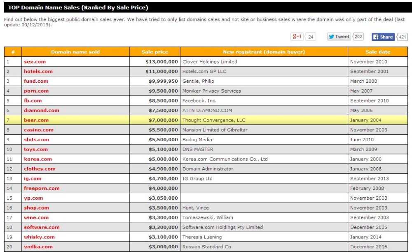Click the 'January 2014' sale date cell
This screenshot has width=412, height=252.
(378, 237)
